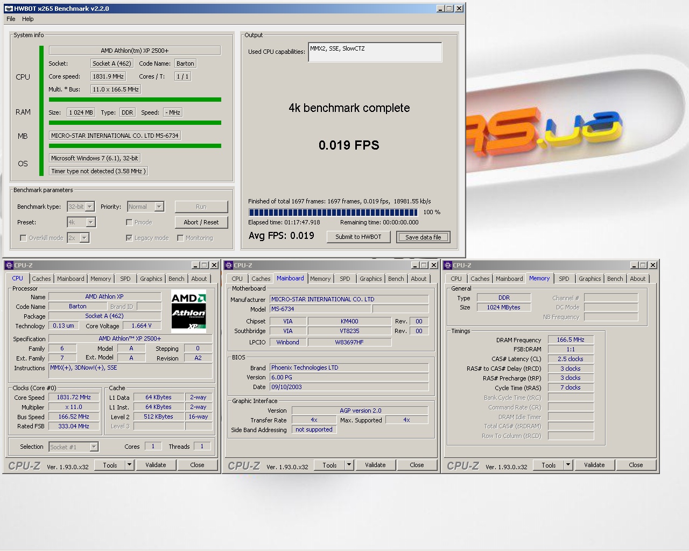Toggle the Monitoring checkbox

tap(180, 238)
